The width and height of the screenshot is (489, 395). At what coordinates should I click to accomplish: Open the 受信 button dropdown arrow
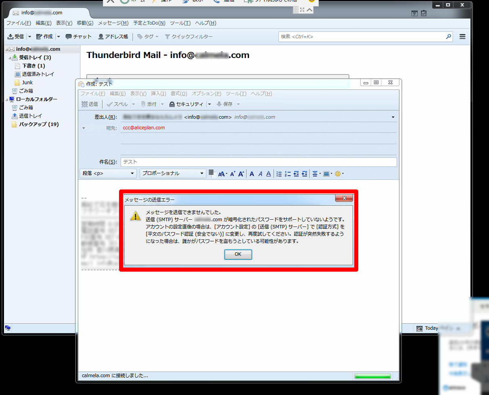pyautogui.click(x=29, y=37)
